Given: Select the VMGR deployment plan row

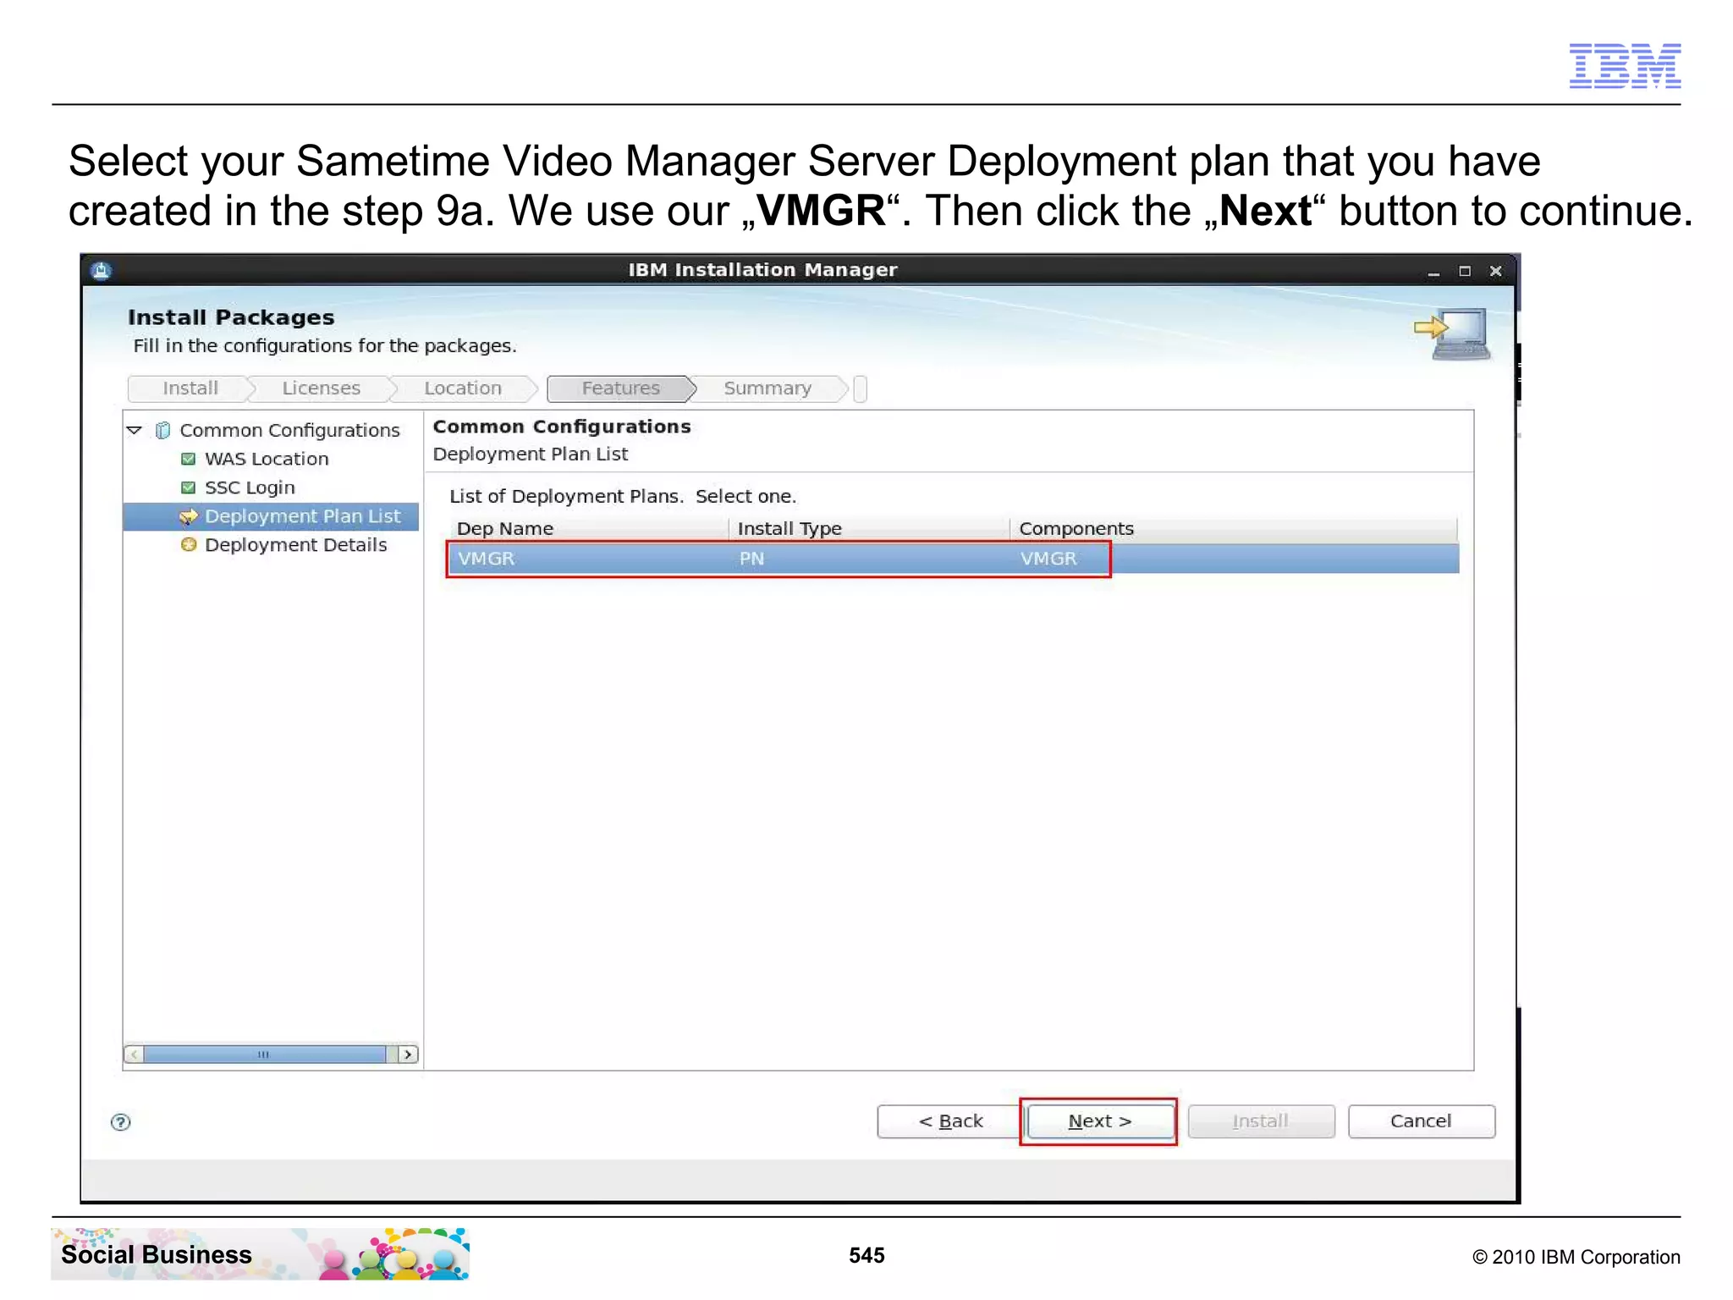Looking at the screenshot, I should [953, 559].
